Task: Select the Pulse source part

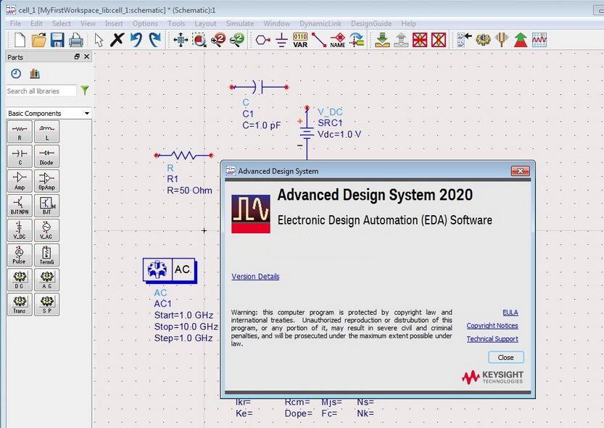Action: (20, 255)
